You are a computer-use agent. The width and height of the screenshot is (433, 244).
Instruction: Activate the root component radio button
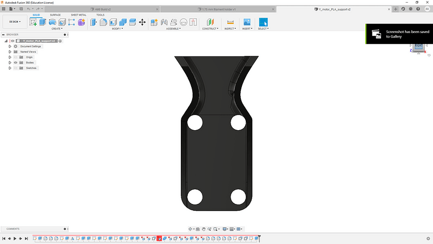tap(60, 41)
